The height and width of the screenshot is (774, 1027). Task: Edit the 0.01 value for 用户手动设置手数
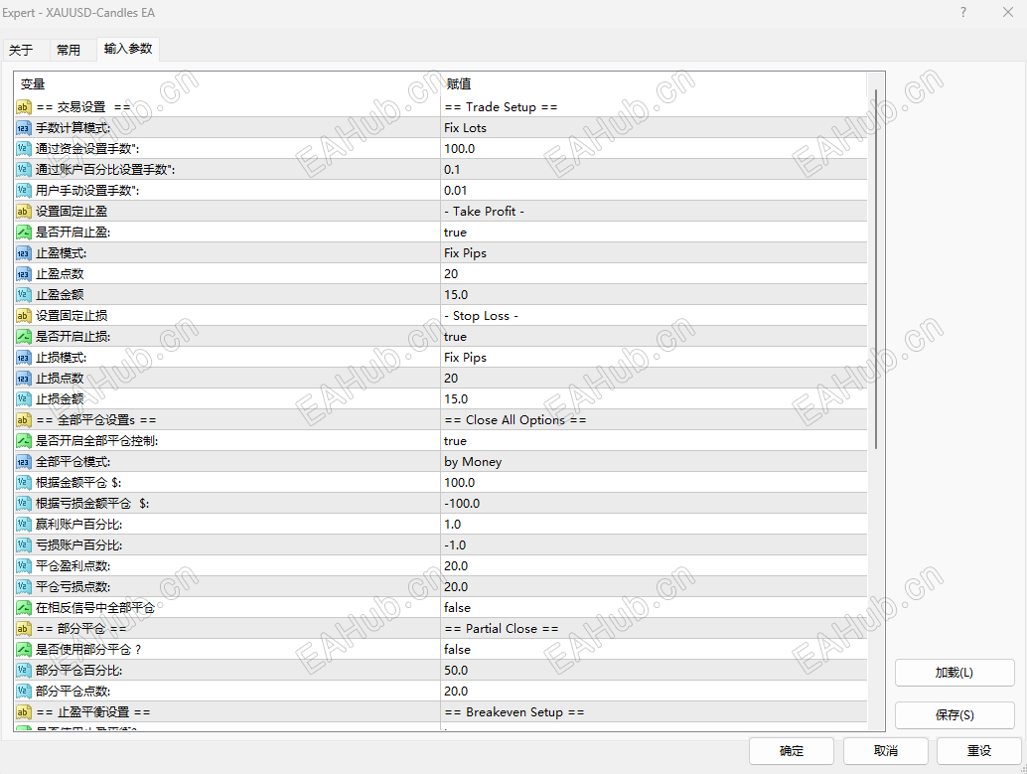point(654,191)
